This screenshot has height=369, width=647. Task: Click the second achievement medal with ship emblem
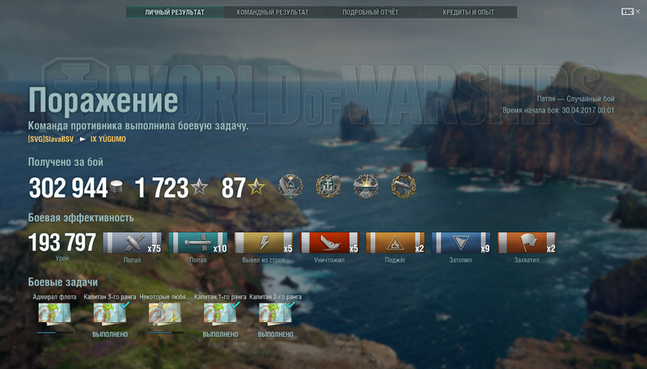pyautogui.click(x=328, y=187)
